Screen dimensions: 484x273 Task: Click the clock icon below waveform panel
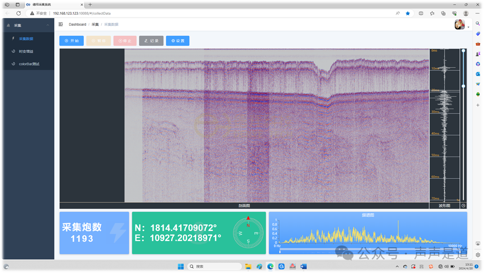463,206
